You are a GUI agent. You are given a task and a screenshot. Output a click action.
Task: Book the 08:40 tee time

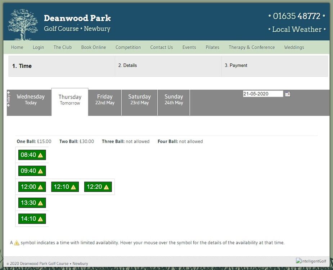[32, 155]
